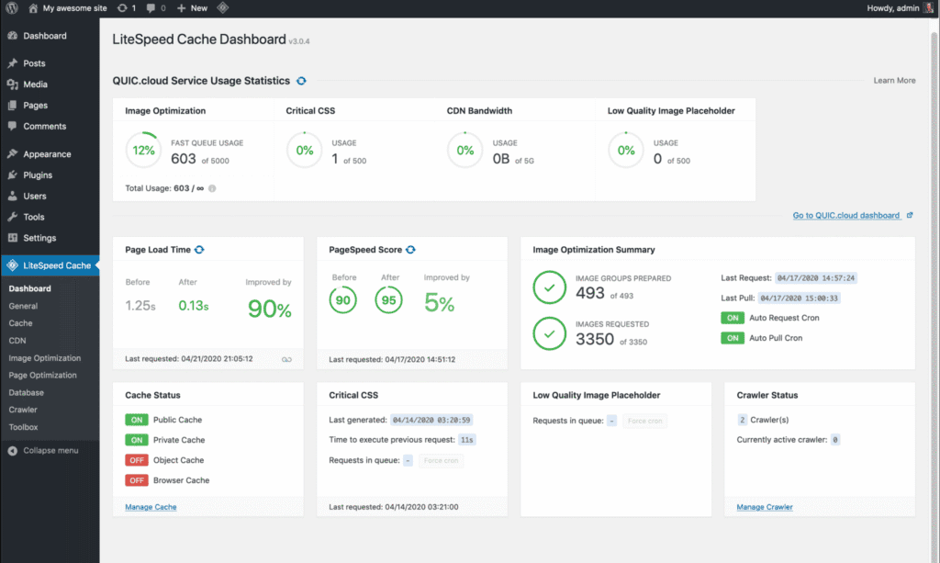Open updates icon in admin bar

(x=127, y=8)
